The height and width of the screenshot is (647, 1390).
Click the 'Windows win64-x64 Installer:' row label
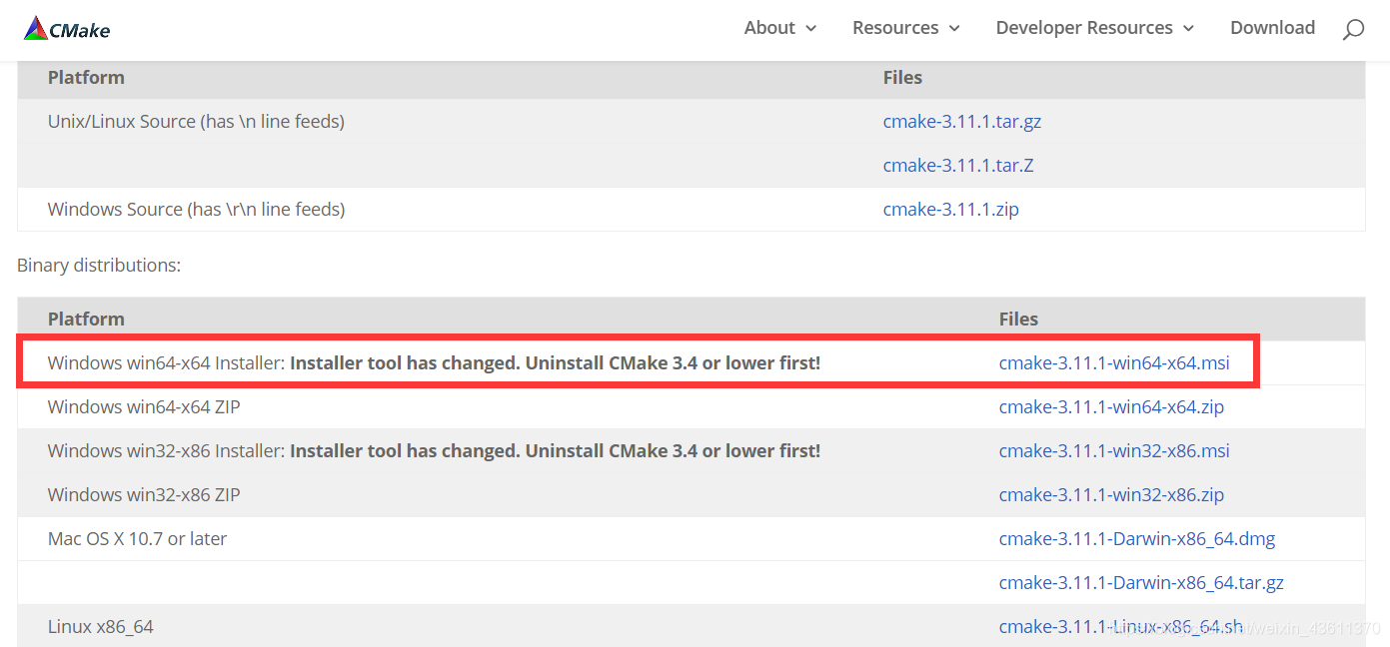[x=167, y=363]
